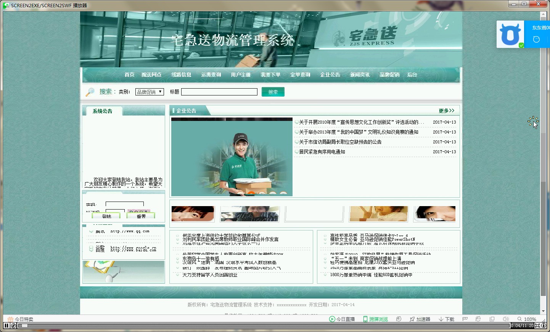Click the 加速器 rocket icon
The width and height of the screenshot is (550, 332).
412,319
